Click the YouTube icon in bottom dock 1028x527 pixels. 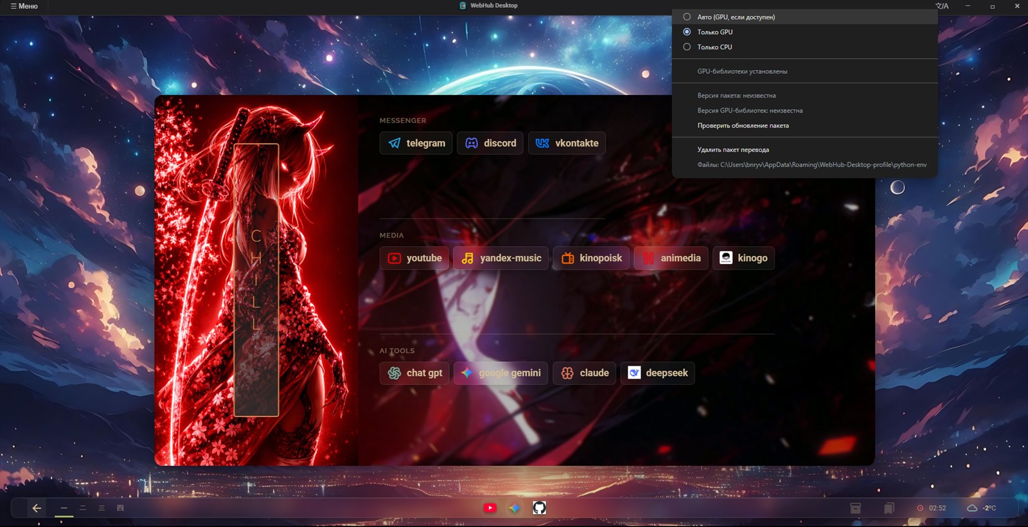490,508
